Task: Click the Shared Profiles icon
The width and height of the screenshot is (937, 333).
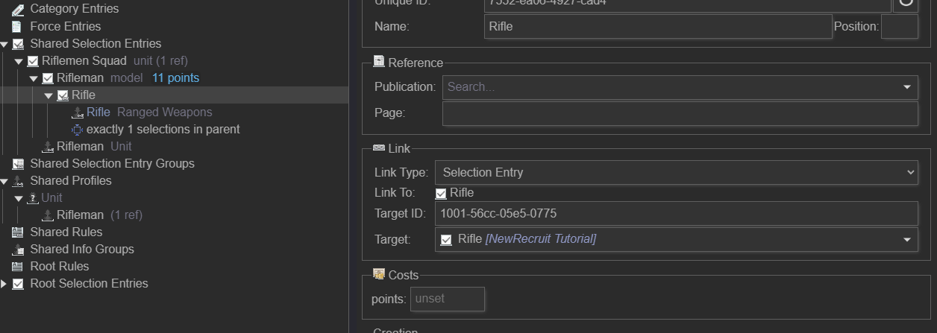Action: 18,181
